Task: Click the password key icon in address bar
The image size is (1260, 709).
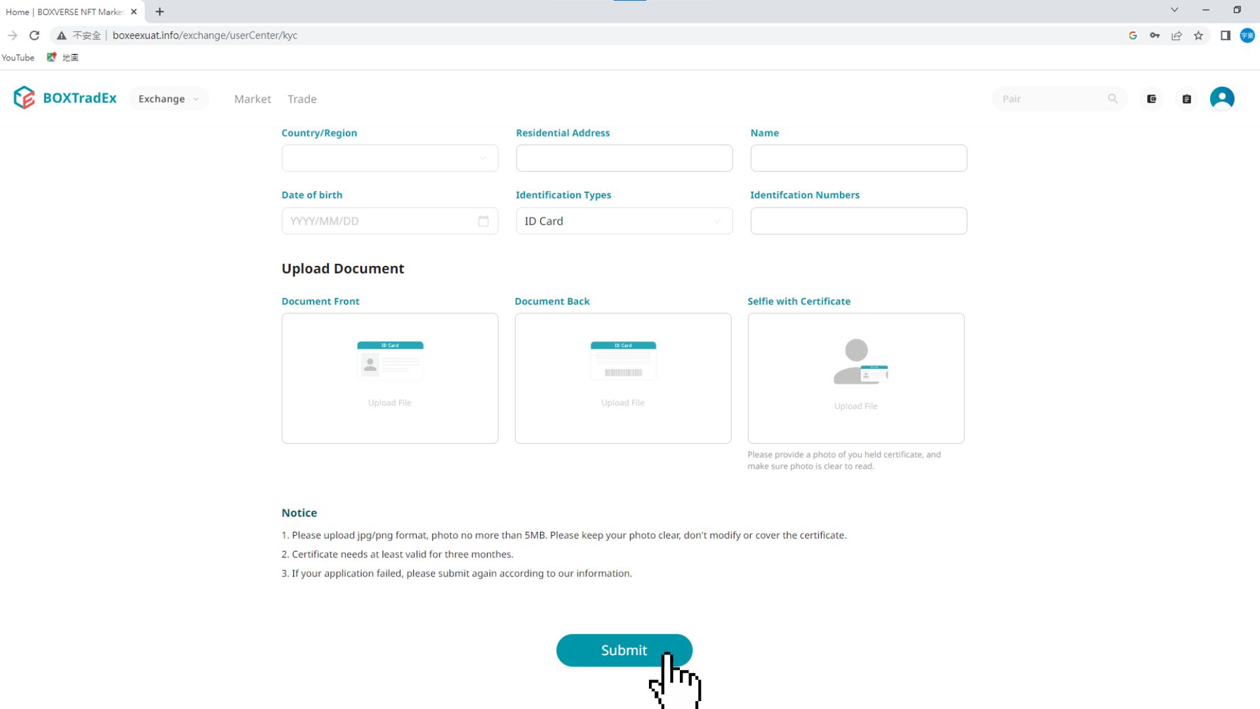Action: click(x=1154, y=35)
